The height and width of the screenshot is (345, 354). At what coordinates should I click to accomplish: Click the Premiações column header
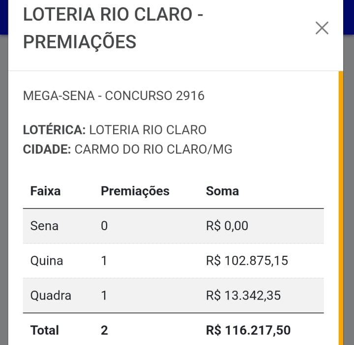coord(135,191)
